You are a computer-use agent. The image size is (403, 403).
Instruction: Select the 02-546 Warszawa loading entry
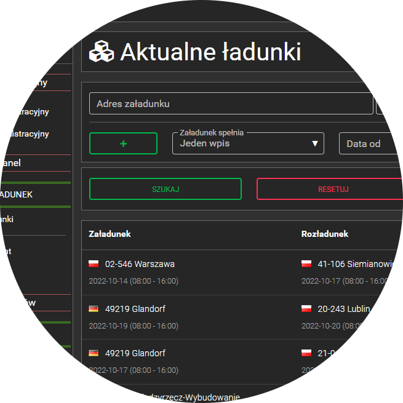[x=140, y=264]
